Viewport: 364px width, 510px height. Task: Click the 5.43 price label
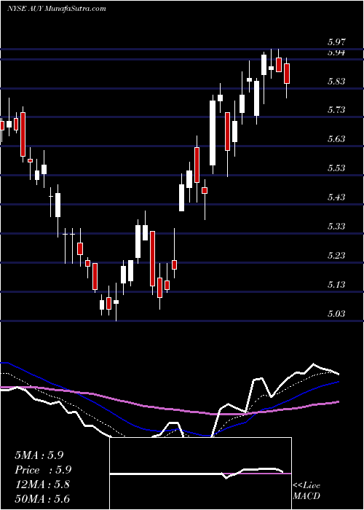pyautogui.click(x=336, y=197)
